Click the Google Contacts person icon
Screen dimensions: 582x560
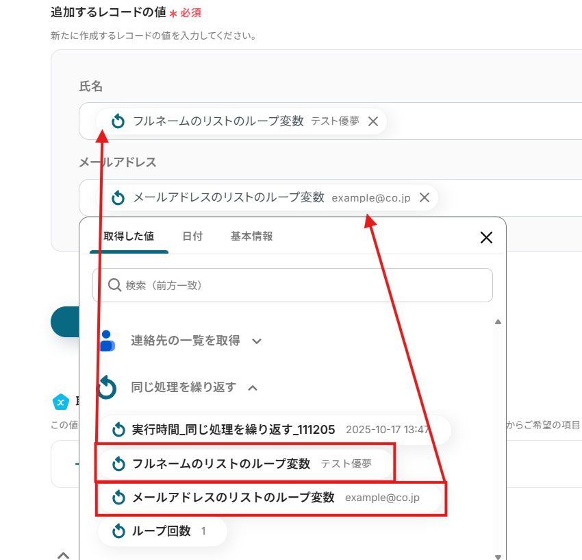pos(107,341)
